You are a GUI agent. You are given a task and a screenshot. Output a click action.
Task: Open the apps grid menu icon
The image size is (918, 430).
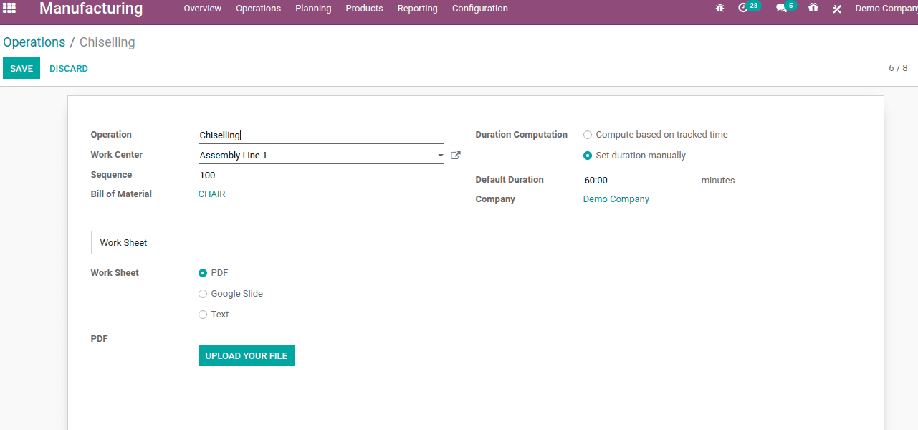9,8
